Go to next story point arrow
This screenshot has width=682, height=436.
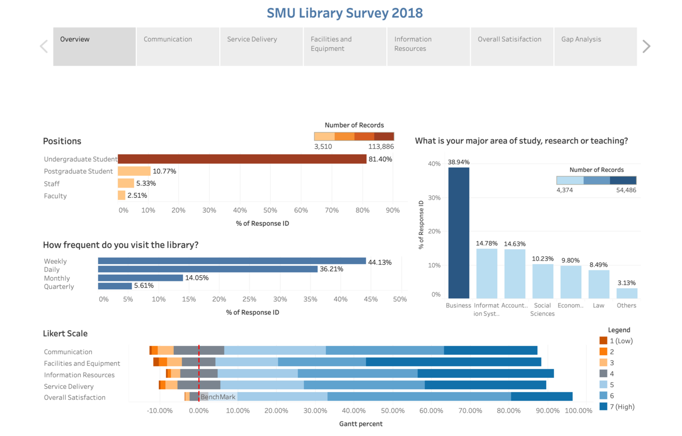[646, 47]
